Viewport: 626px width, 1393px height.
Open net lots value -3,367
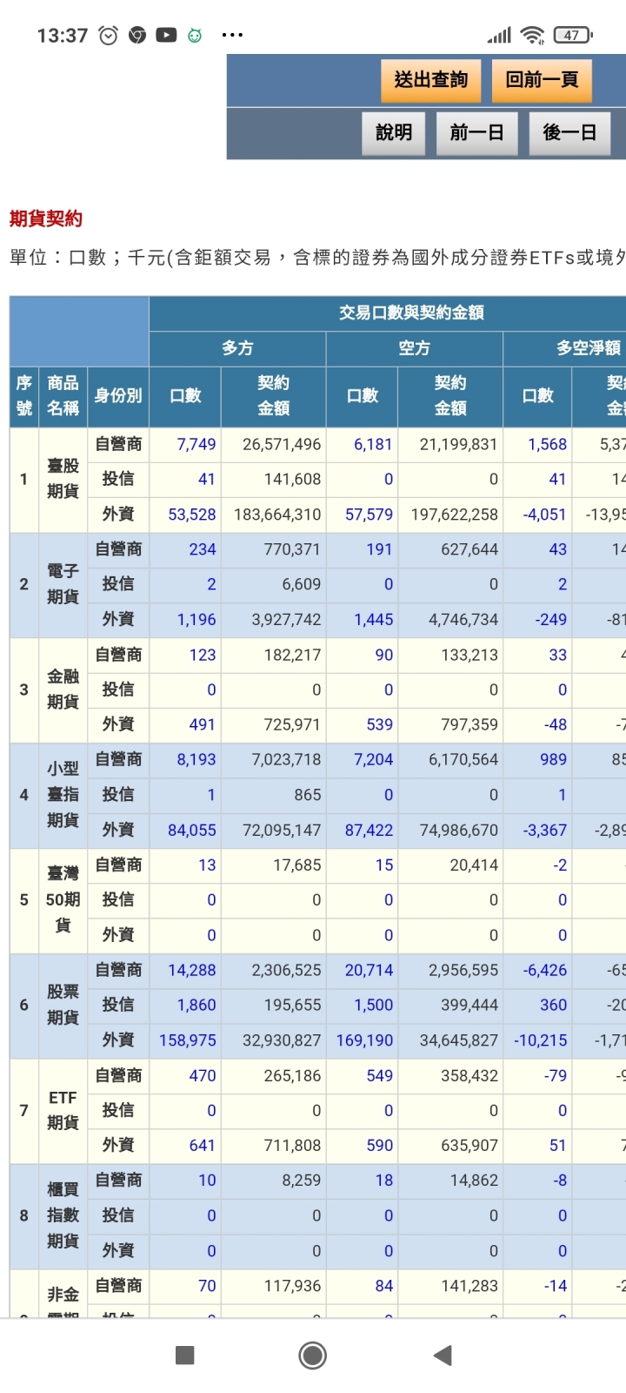coord(545,831)
